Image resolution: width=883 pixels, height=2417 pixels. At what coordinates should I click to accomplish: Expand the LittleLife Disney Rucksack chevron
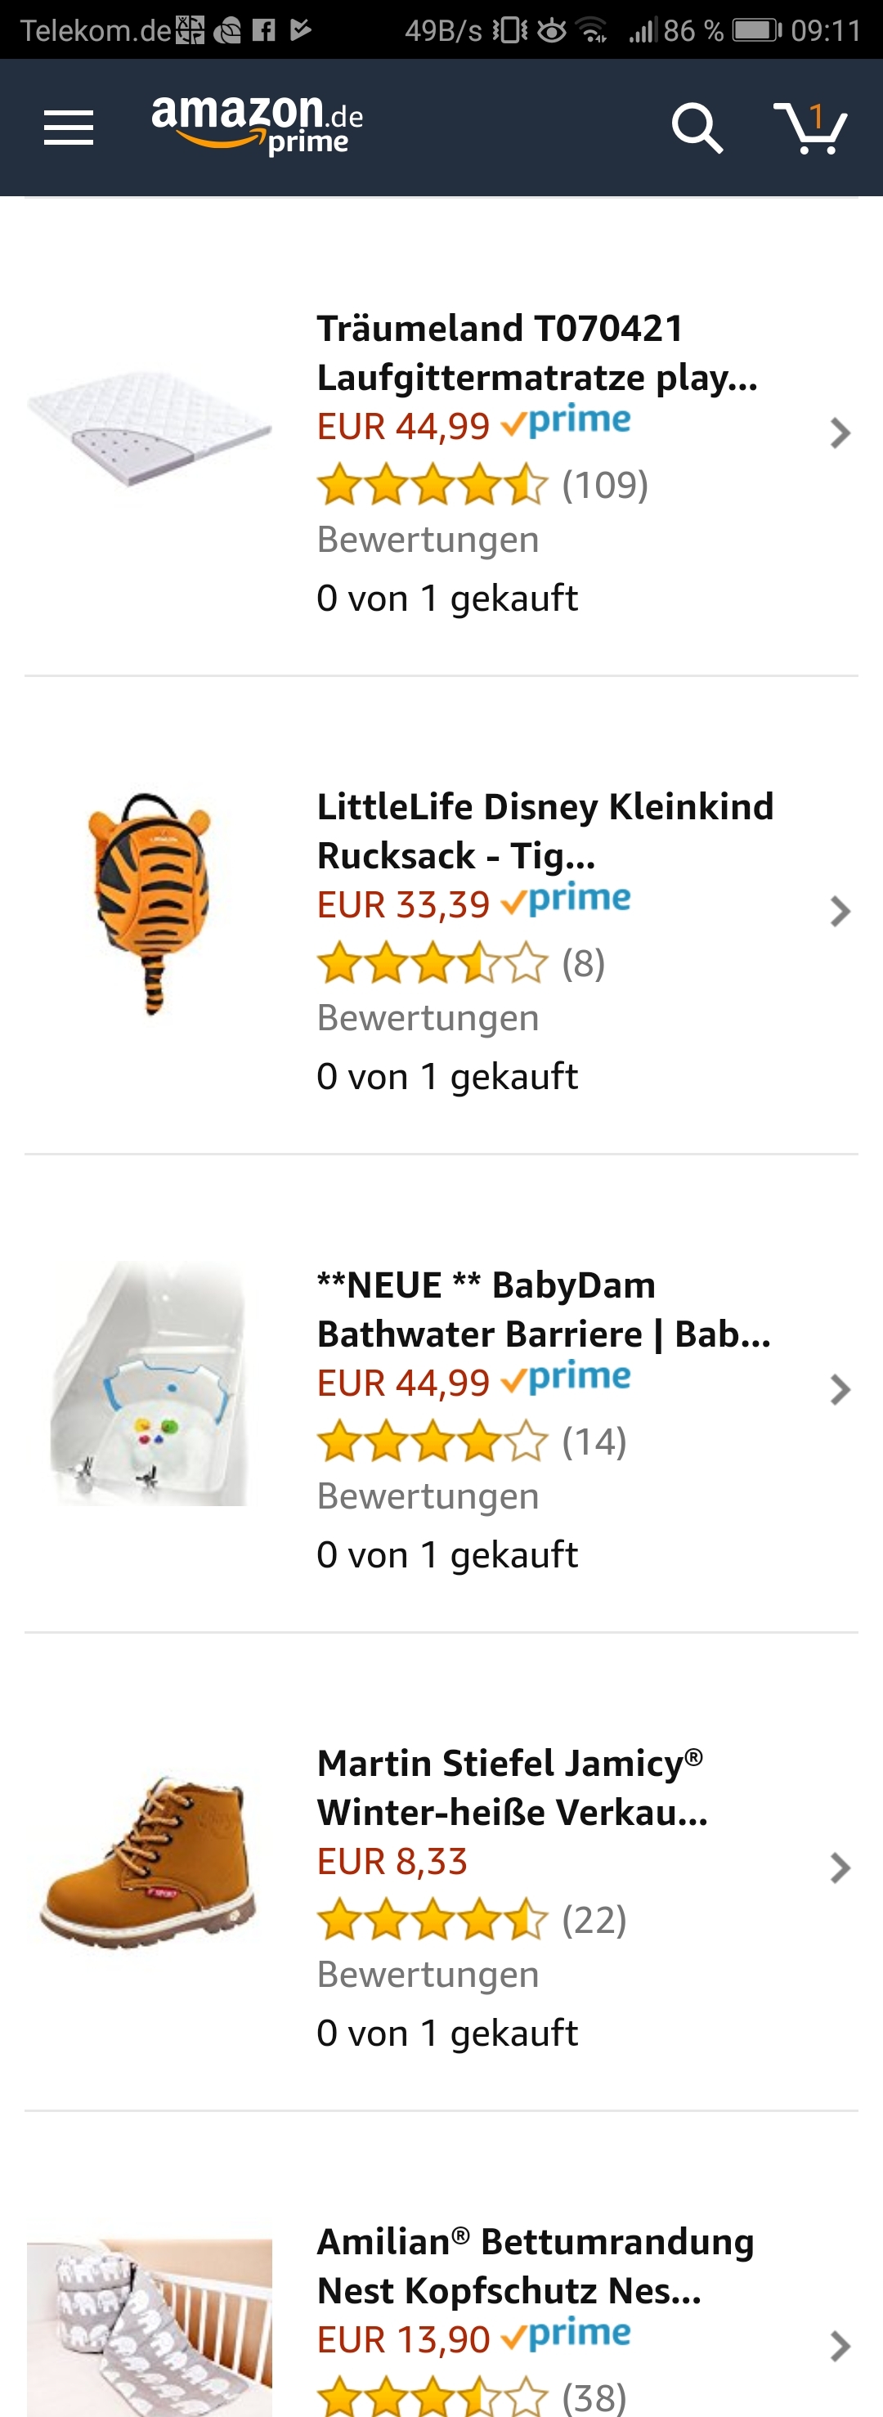(x=840, y=912)
